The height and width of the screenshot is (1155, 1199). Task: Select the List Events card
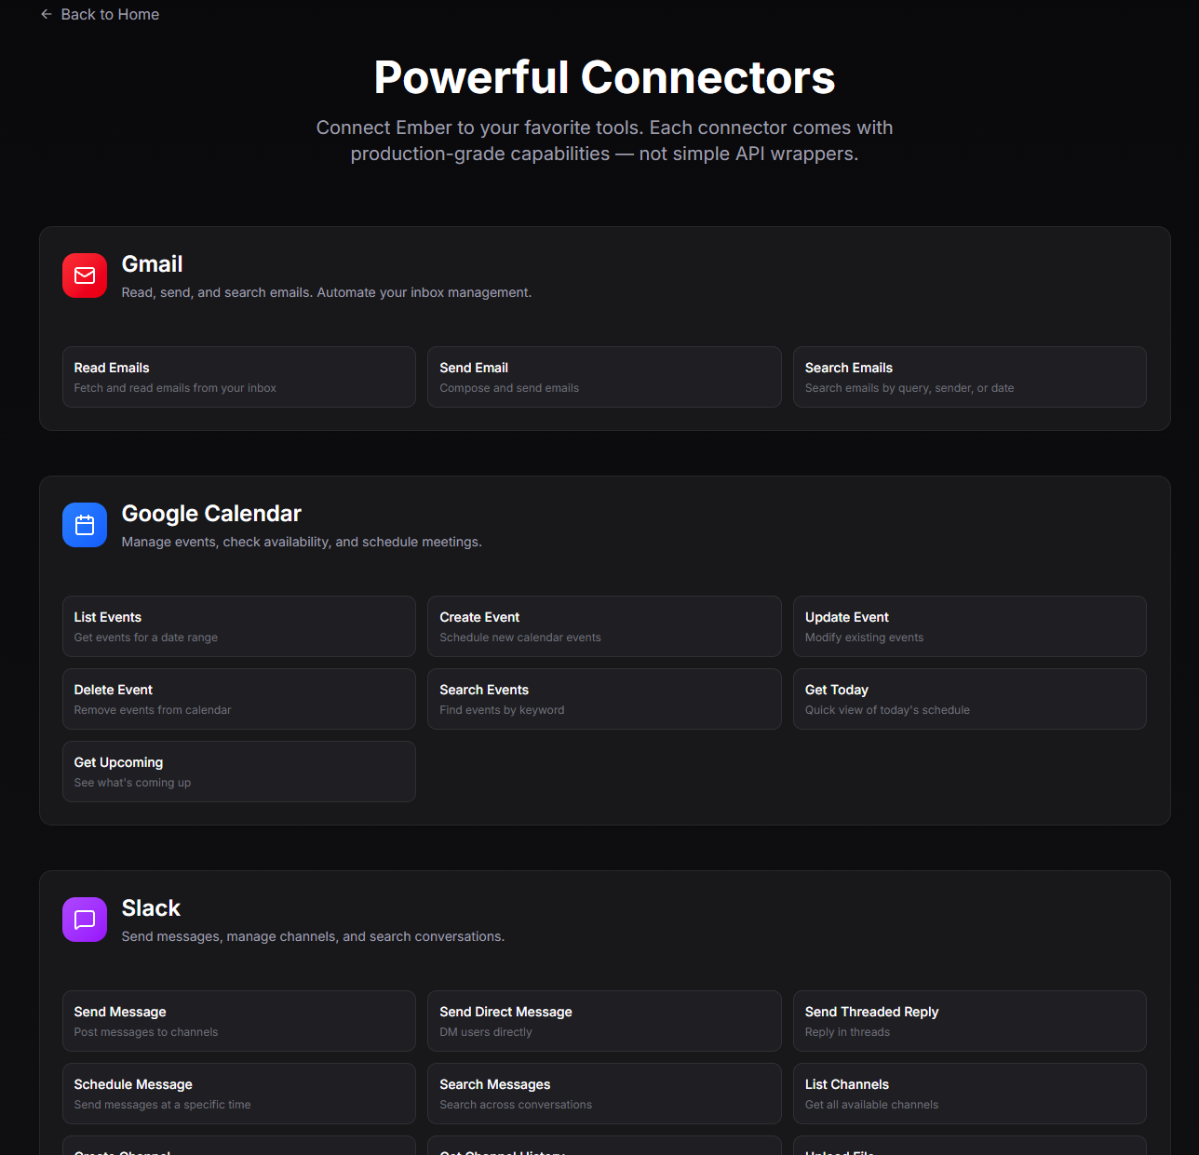[239, 626]
